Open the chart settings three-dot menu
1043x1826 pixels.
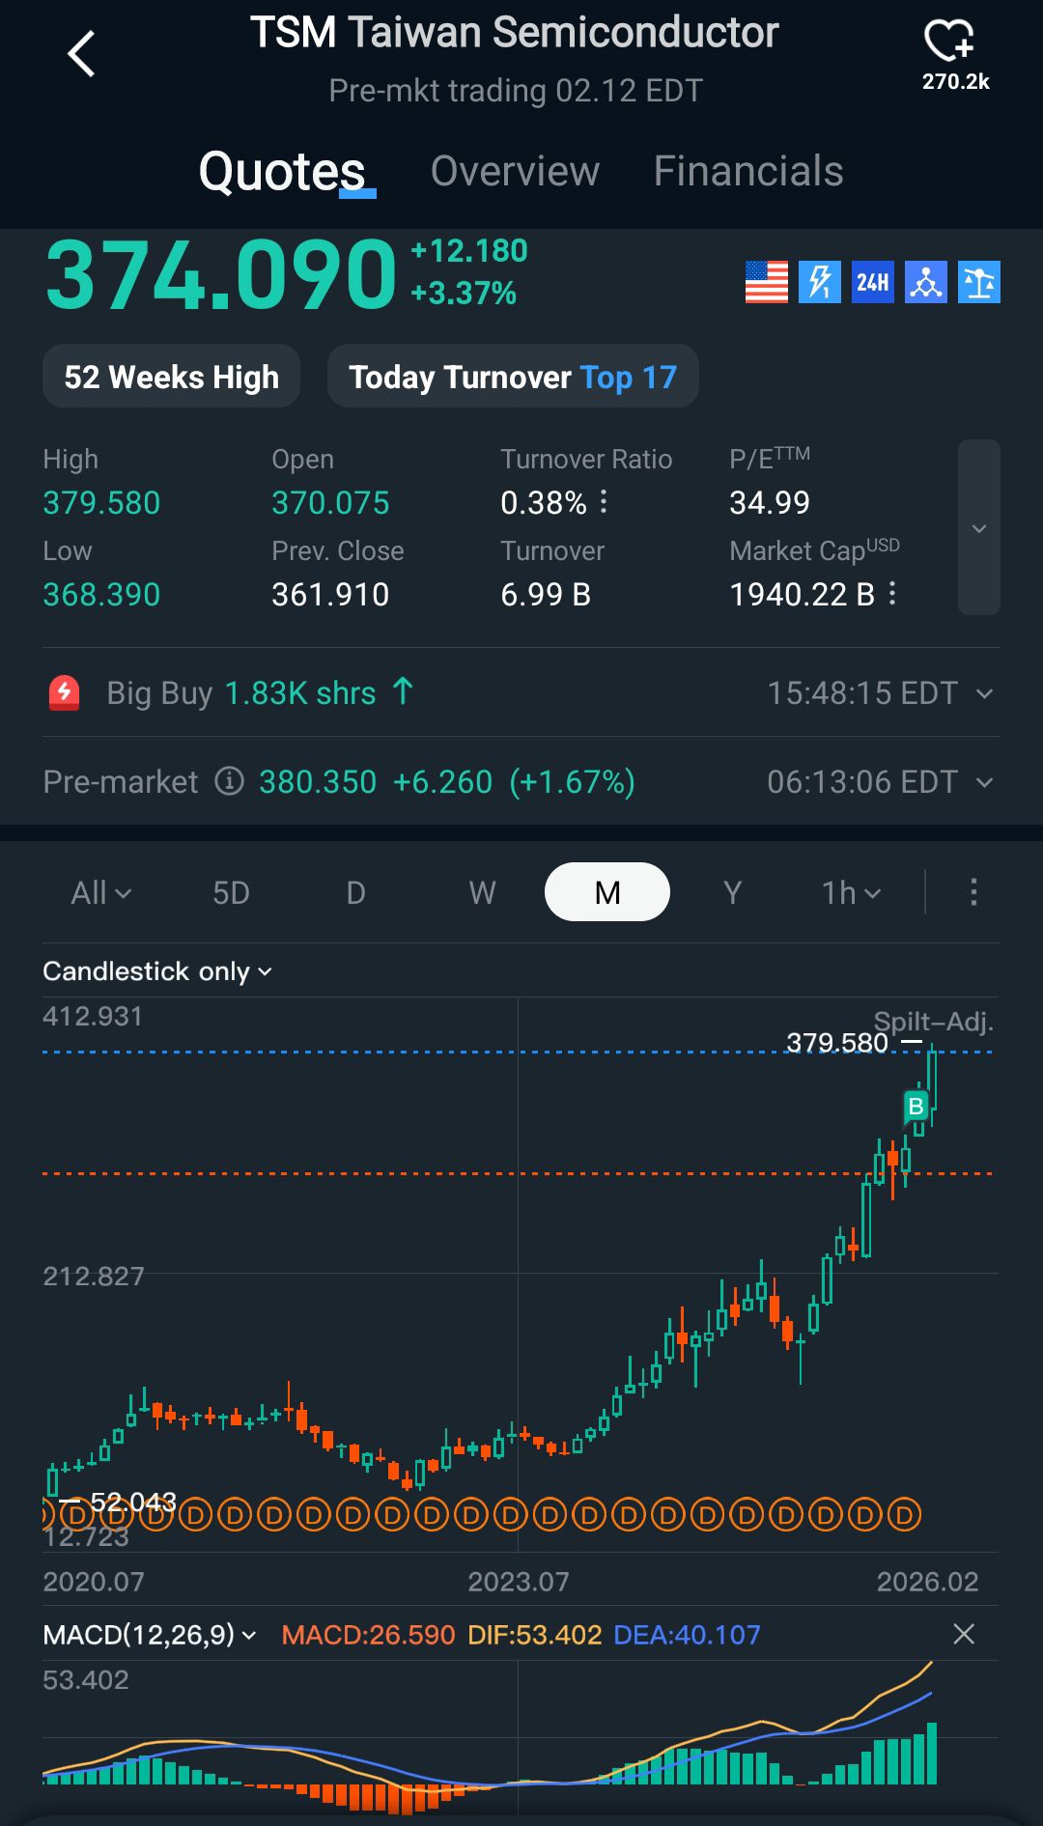click(x=973, y=891)
